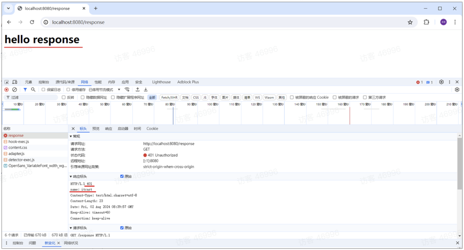Collapse the 请求标头 section
Screen dimensions: 464x250
click(71, 228)
